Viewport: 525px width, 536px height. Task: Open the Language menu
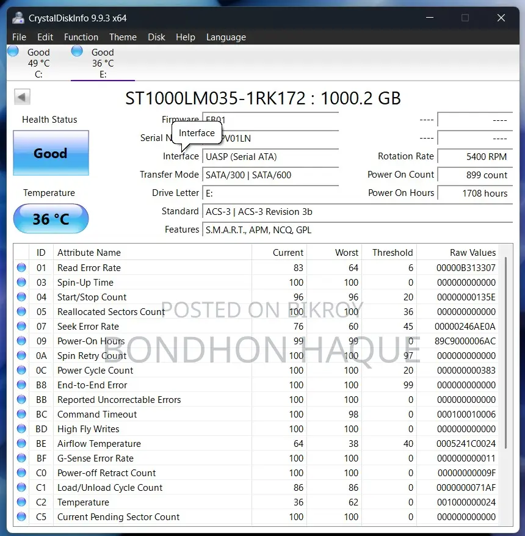tap(226, 37)
